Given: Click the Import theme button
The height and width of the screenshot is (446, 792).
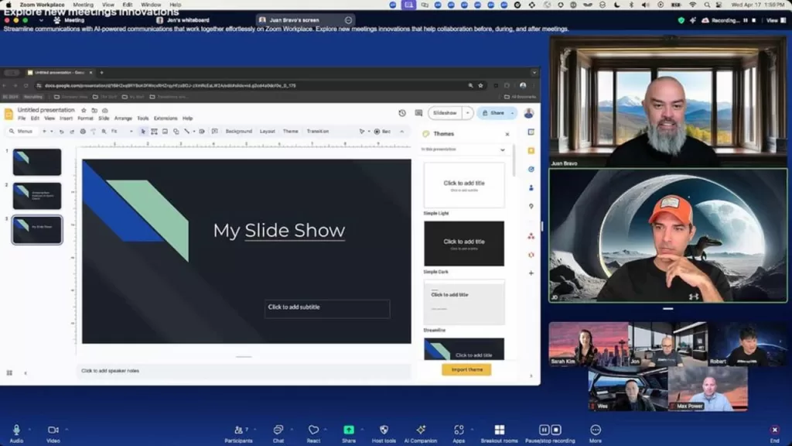Looking at the screenshot, I should coord(466,369).
